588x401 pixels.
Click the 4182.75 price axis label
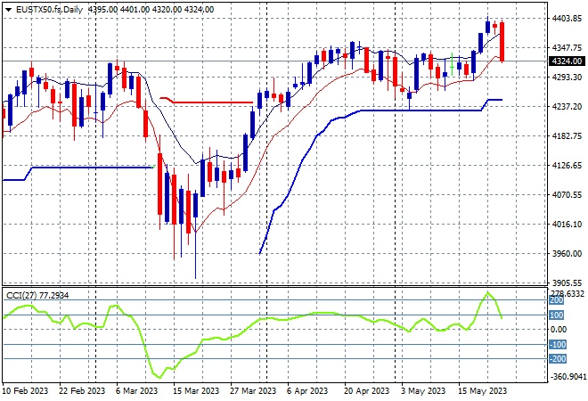(x=567, y=135)
